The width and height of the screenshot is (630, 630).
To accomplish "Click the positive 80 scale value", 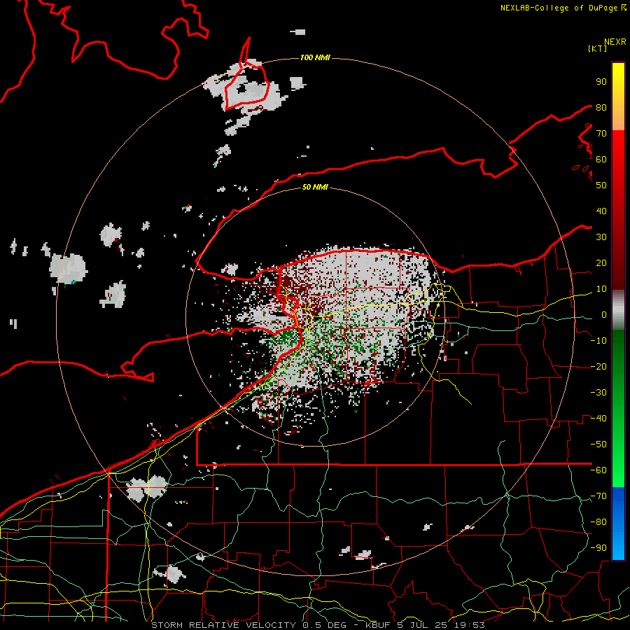I will 601,107.
